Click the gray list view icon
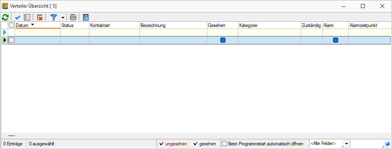 pyautogui.click(x=27, y=17)
